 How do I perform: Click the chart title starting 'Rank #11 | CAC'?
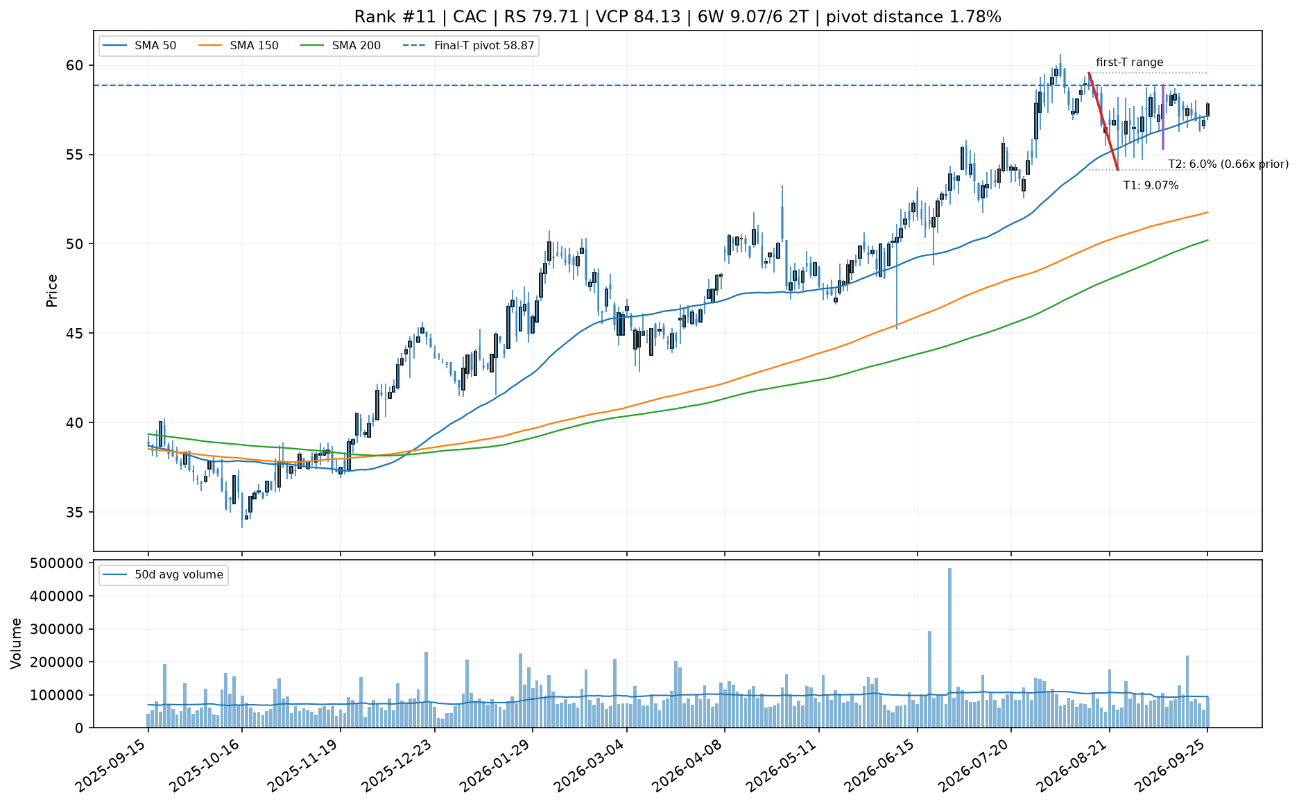tap(678, 17)
